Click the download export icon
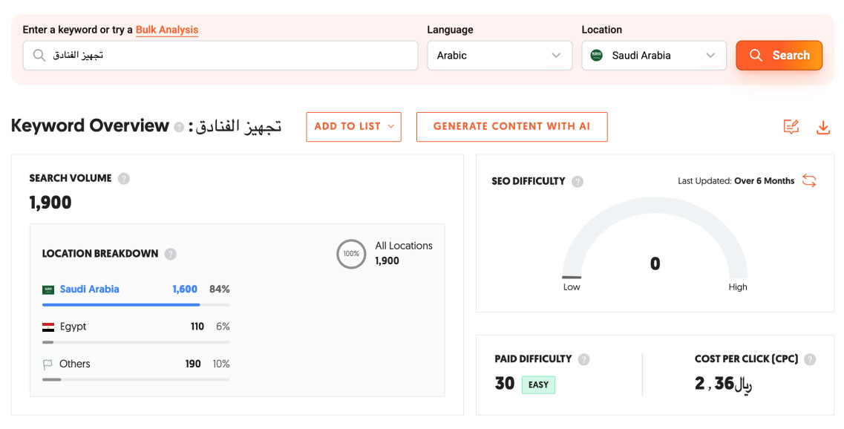This screenshot has width=844, height=429. (823, 128)
